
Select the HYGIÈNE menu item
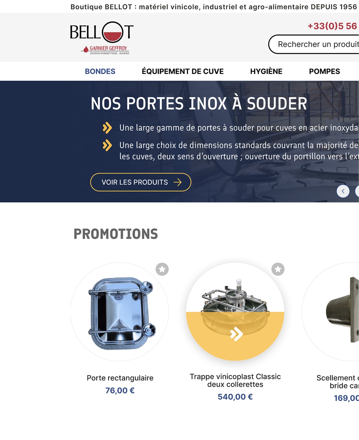[266, 71]
